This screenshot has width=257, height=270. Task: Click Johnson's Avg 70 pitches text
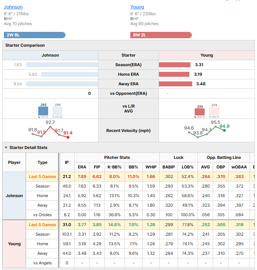pos(18,24)
